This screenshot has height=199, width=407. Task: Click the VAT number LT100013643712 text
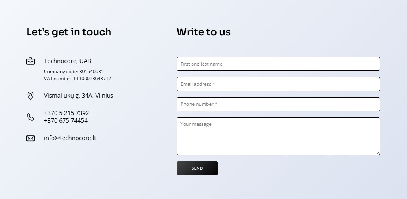[77, 79]
